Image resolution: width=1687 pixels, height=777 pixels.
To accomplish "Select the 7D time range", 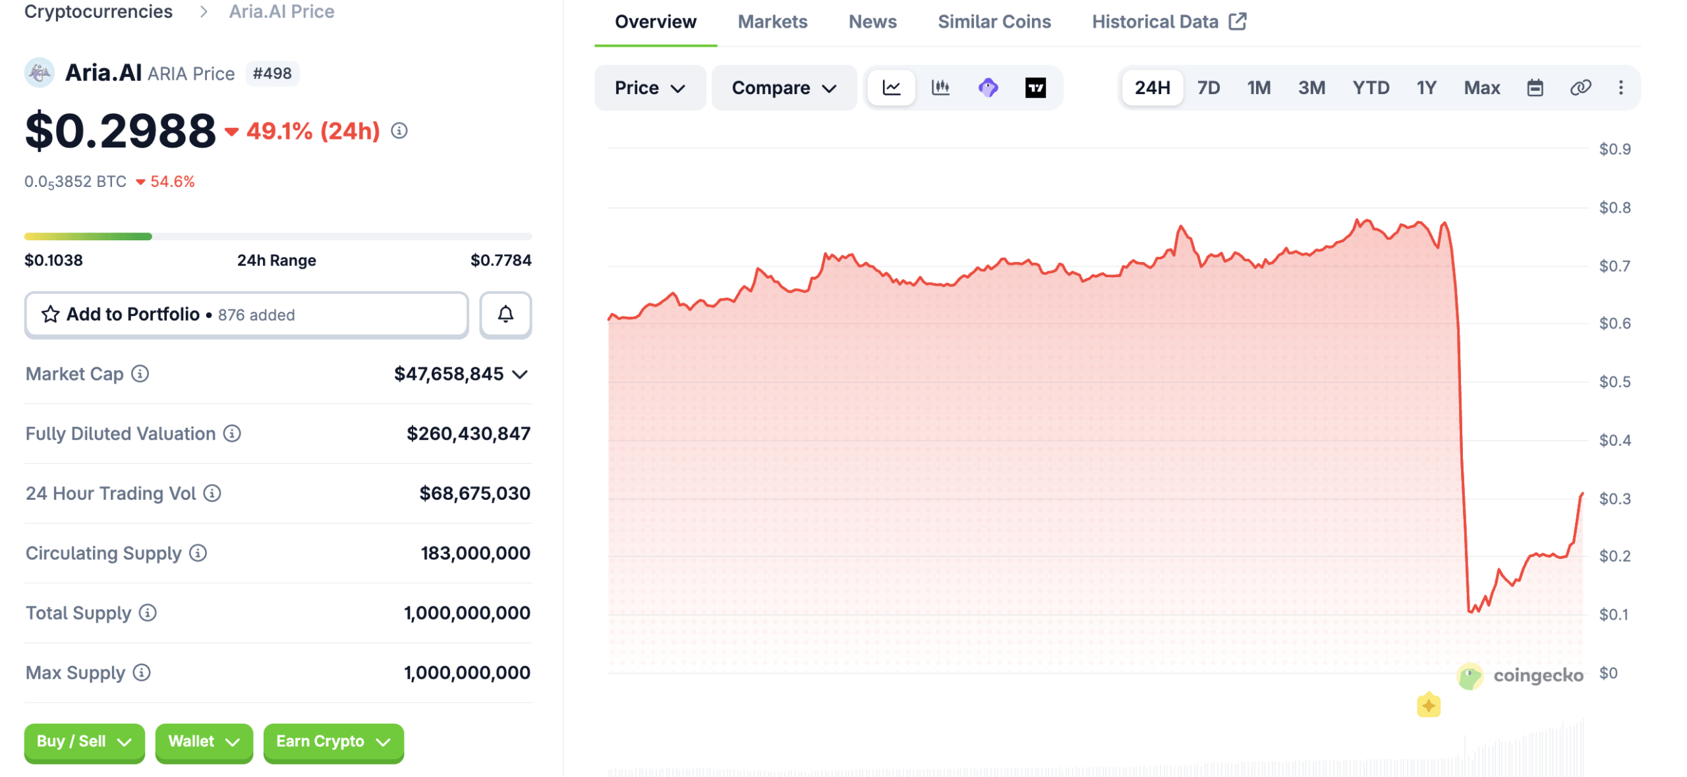I will 1208,88.
